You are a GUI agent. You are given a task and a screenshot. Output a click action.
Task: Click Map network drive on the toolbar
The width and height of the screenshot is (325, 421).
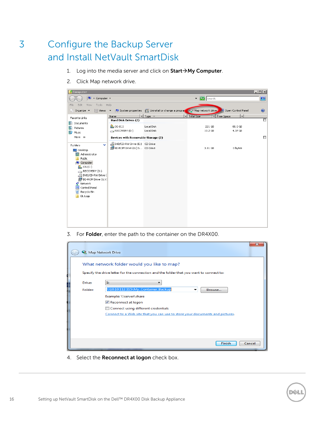(203, 110)
